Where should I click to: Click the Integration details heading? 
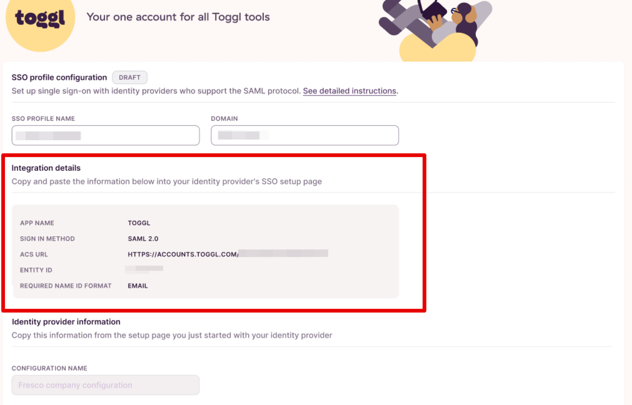pos(46,168)
